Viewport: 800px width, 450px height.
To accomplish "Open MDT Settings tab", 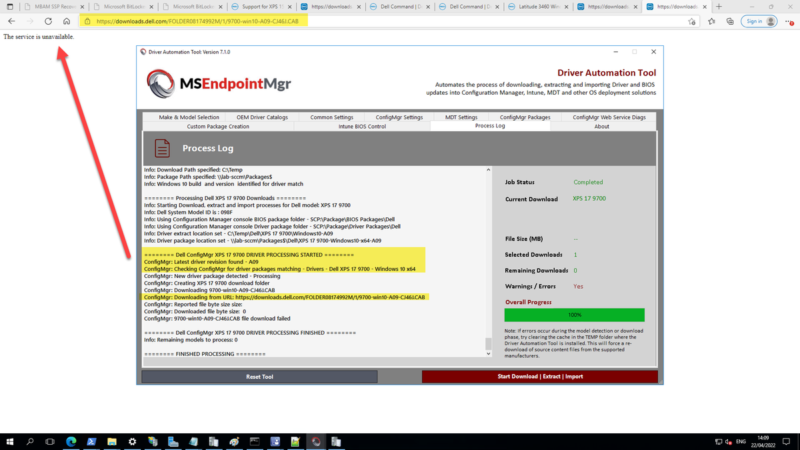I will click(461, 117).
